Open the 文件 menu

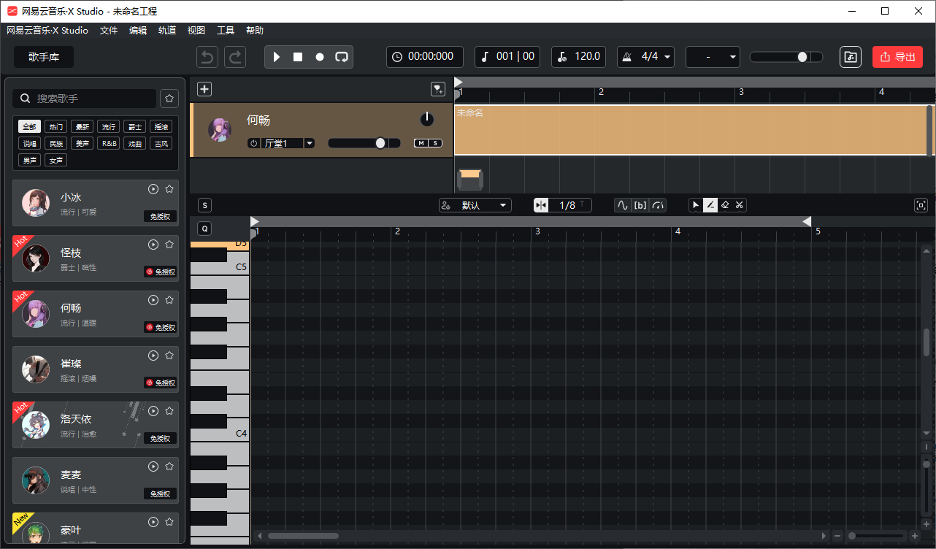click(109, 30)
